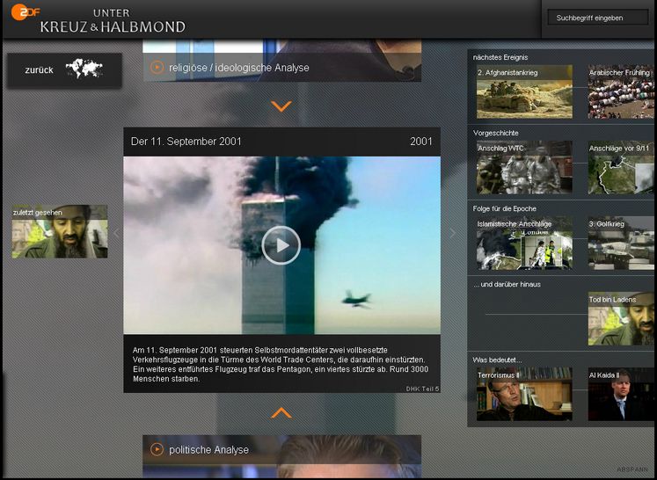This screenshot has height=480, width=657.
Task: Click the zurück button
Action: click(x=64, y=70)
